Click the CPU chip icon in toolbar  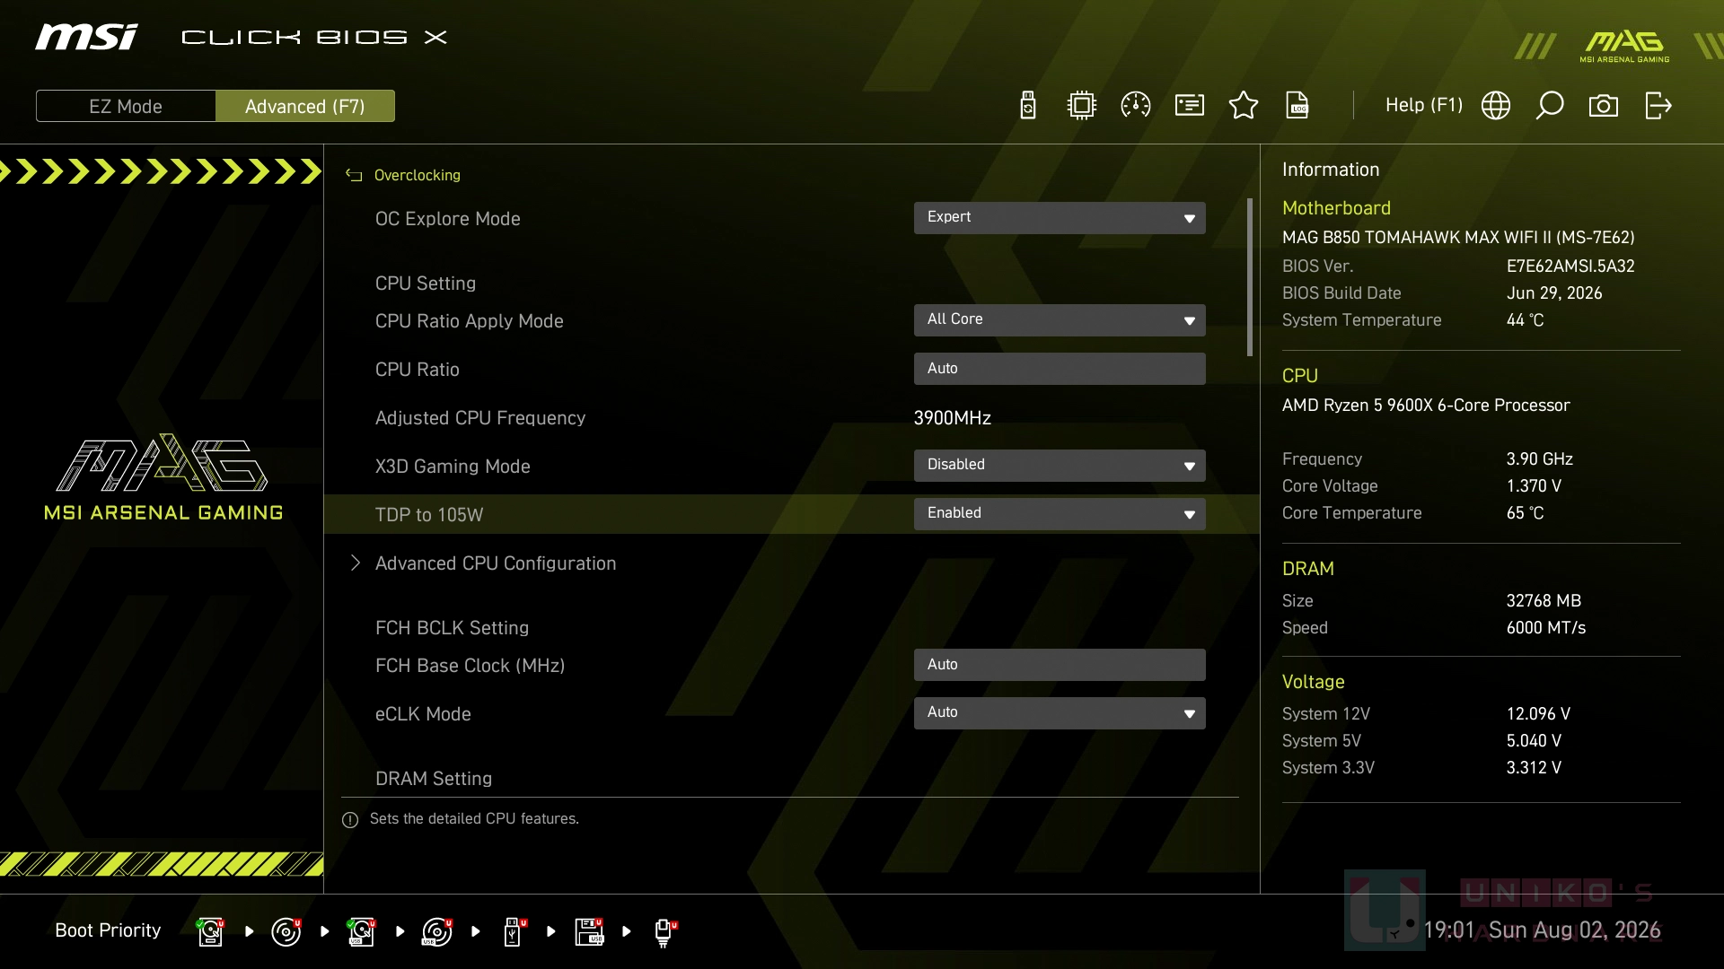coord(1082,106)
